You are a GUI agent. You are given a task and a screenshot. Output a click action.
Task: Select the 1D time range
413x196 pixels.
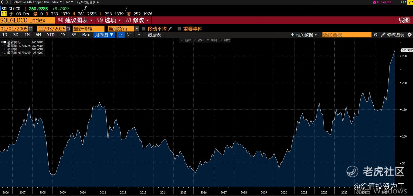coord(5,35)
